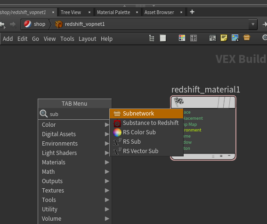
Task: Select Substance to Redshift entry
Action: click(x=146, y=123)
